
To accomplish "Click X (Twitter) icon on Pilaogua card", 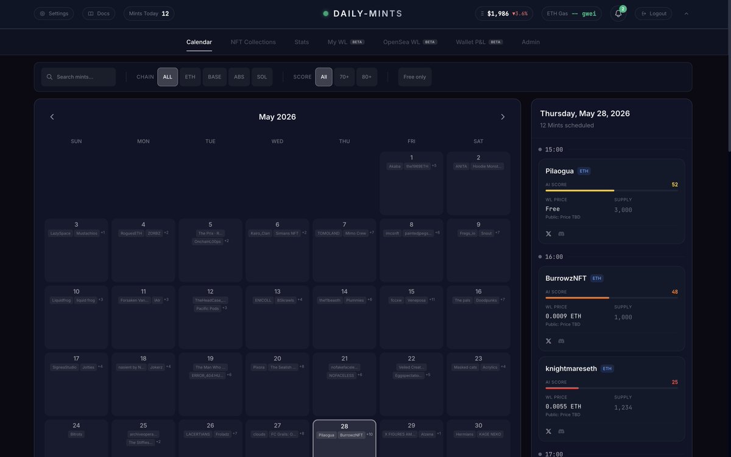I will click(x=548, y=234).
